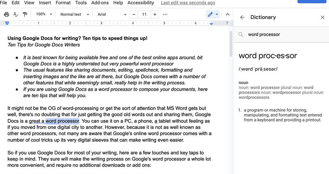Click bullet starting 'It is best known'
Image resolution: width=329 pixels, height=174 pixels.
click(x=113, y=61)
